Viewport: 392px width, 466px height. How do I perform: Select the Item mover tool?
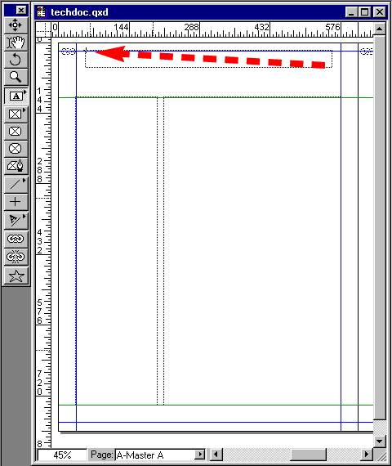16,25
